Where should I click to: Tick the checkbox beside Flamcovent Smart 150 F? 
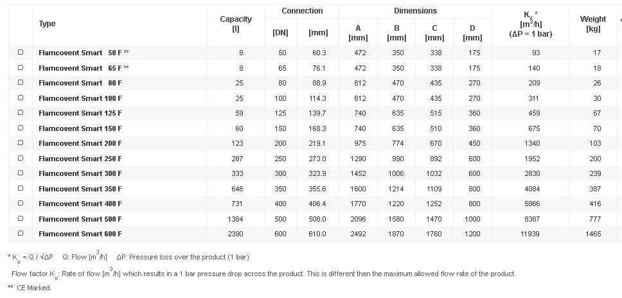(x=21, y=128)
